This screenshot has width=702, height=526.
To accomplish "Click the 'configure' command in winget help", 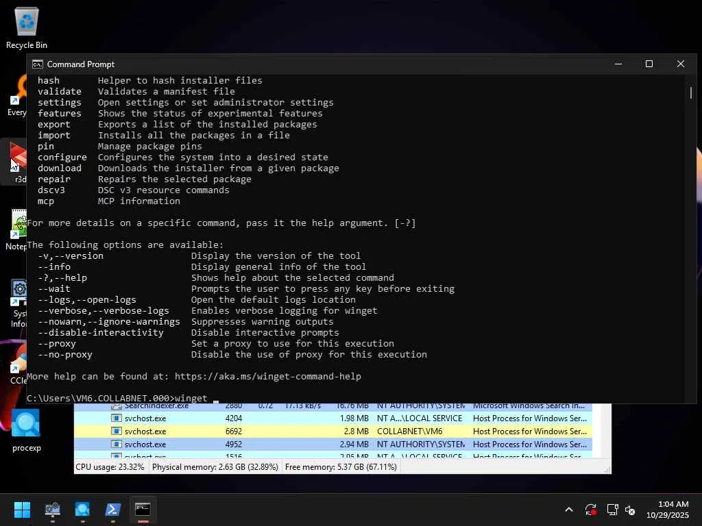I will (x=62, y=158).
